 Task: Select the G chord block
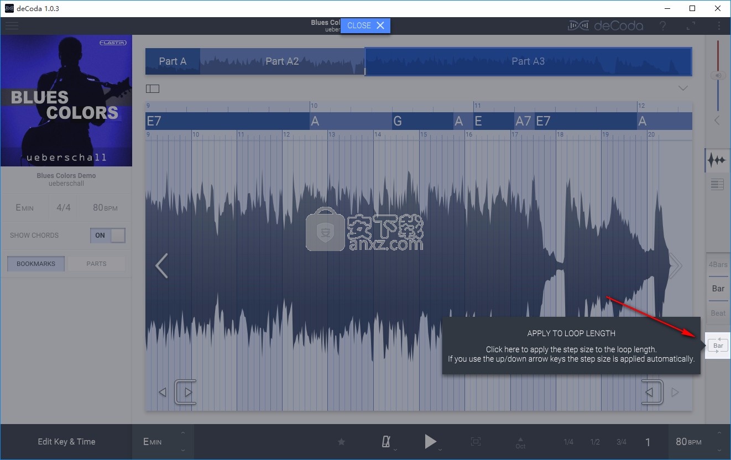coord(422,121)
